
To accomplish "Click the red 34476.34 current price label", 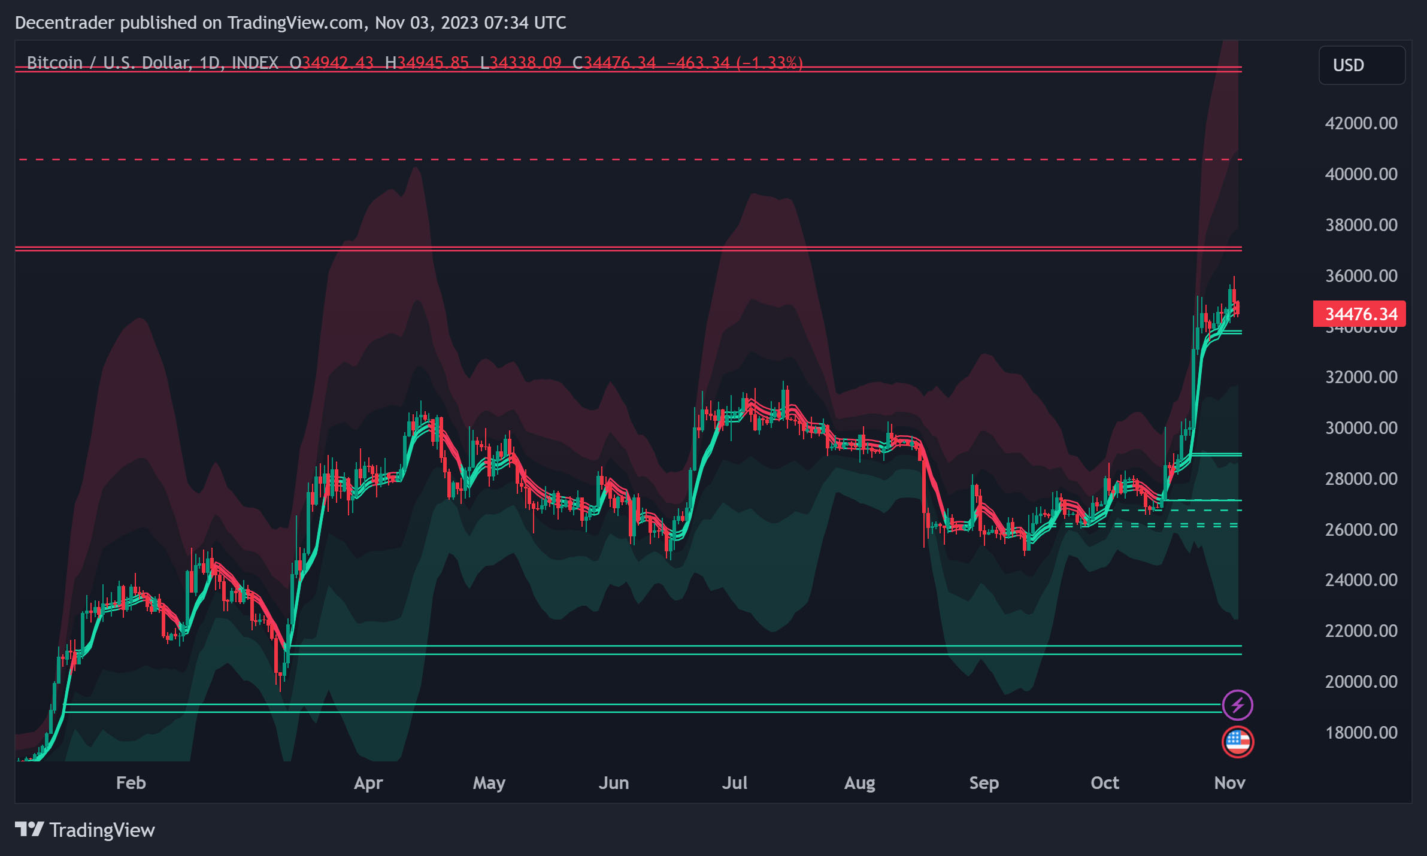I will coord(1359,314).
